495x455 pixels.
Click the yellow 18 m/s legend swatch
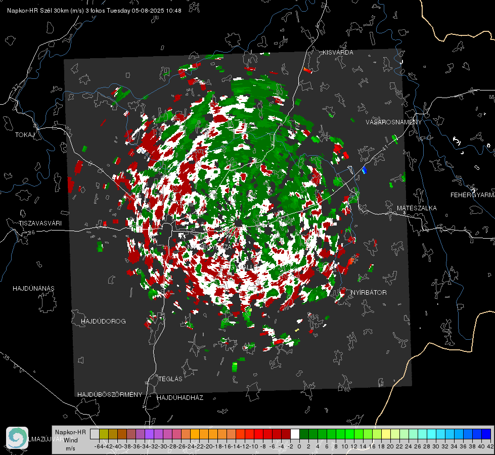(x=386, y=434)
